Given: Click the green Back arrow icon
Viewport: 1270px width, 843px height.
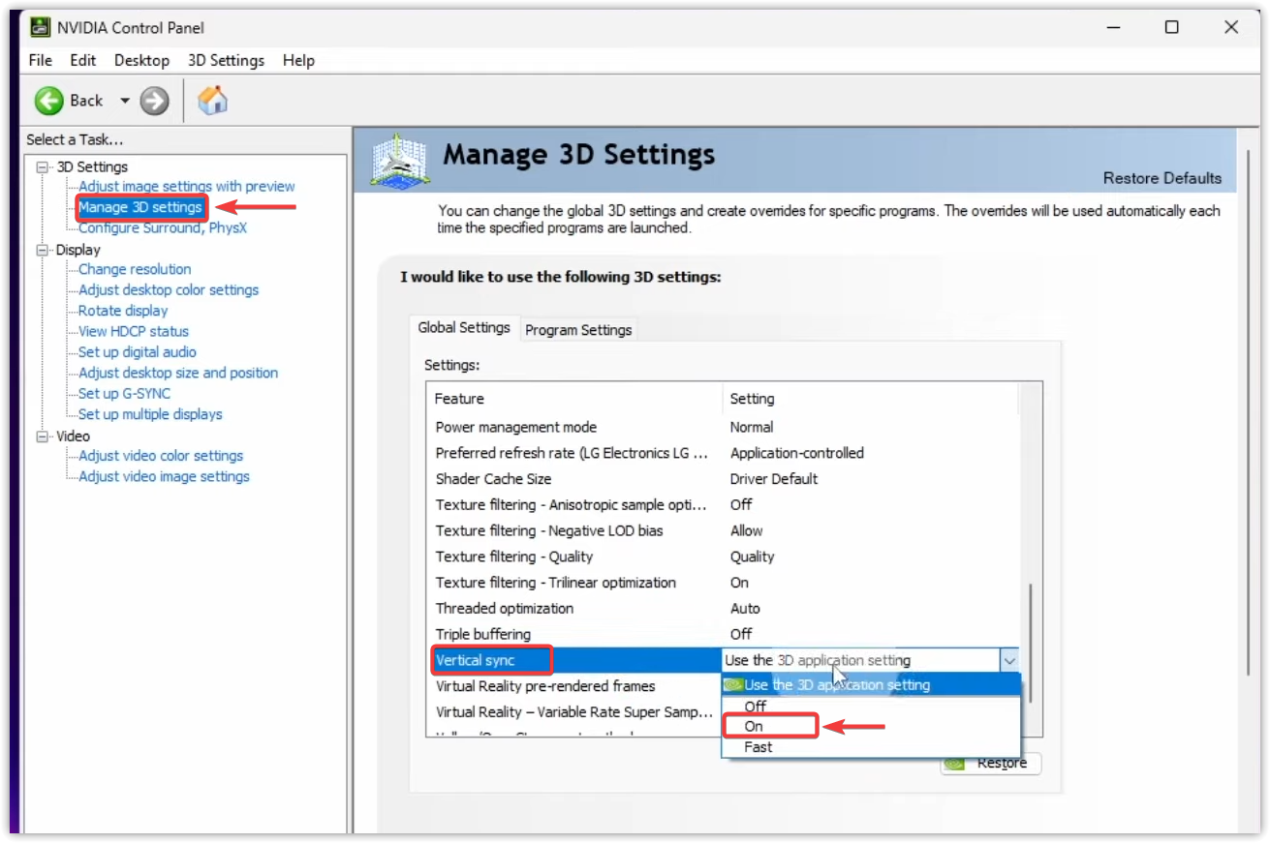Looking at the screenshot, I should point(49,101).
